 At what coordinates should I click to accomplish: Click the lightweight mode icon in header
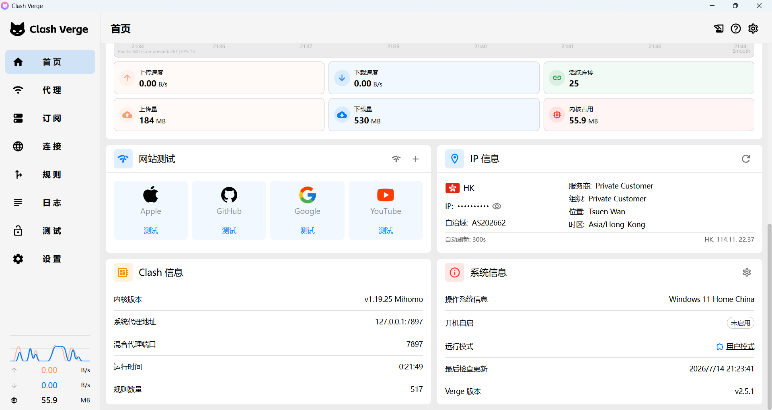(719, 29)
